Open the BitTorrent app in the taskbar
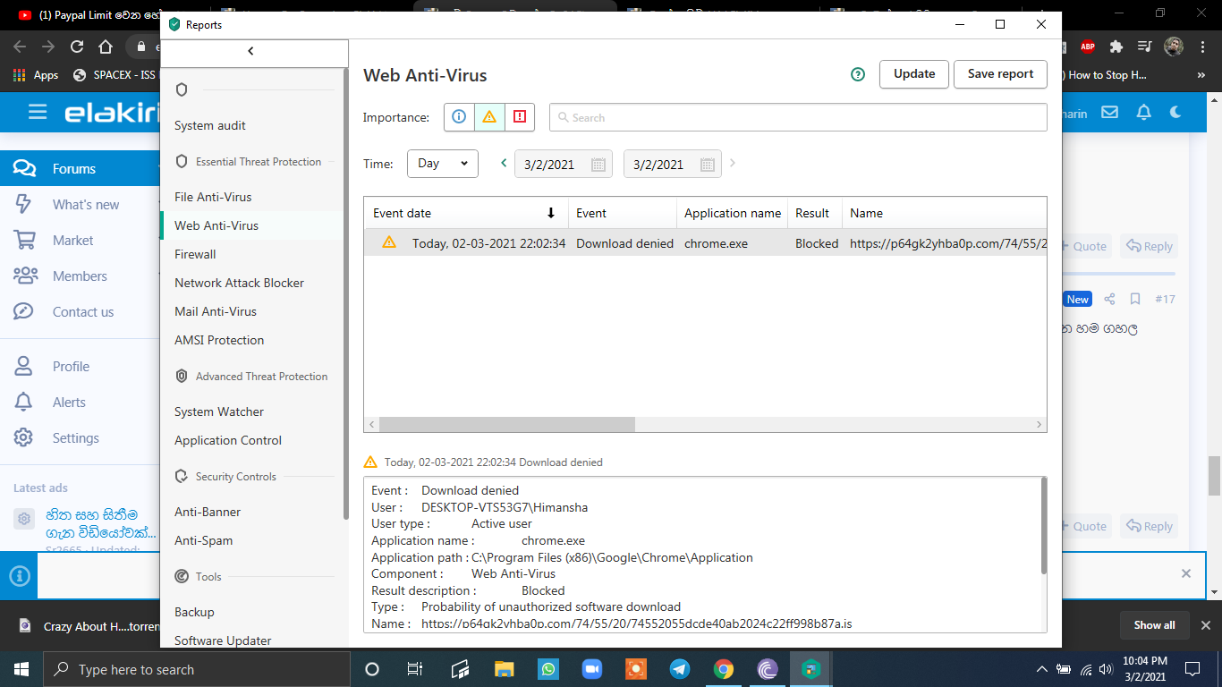 [x=768, y=669]
